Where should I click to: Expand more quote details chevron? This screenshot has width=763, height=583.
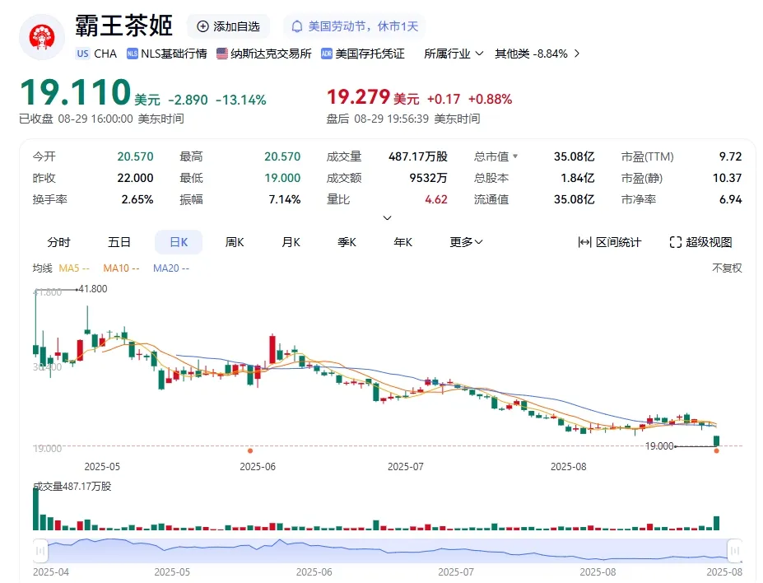pyautogui.click(x=388, y=218)
